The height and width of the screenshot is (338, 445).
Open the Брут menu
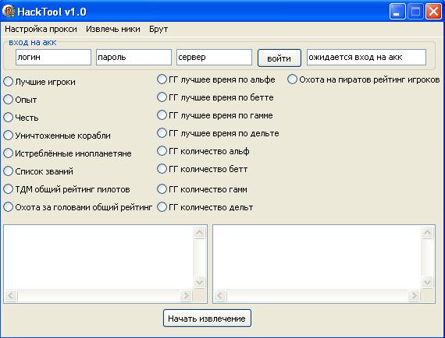point(158,29)
